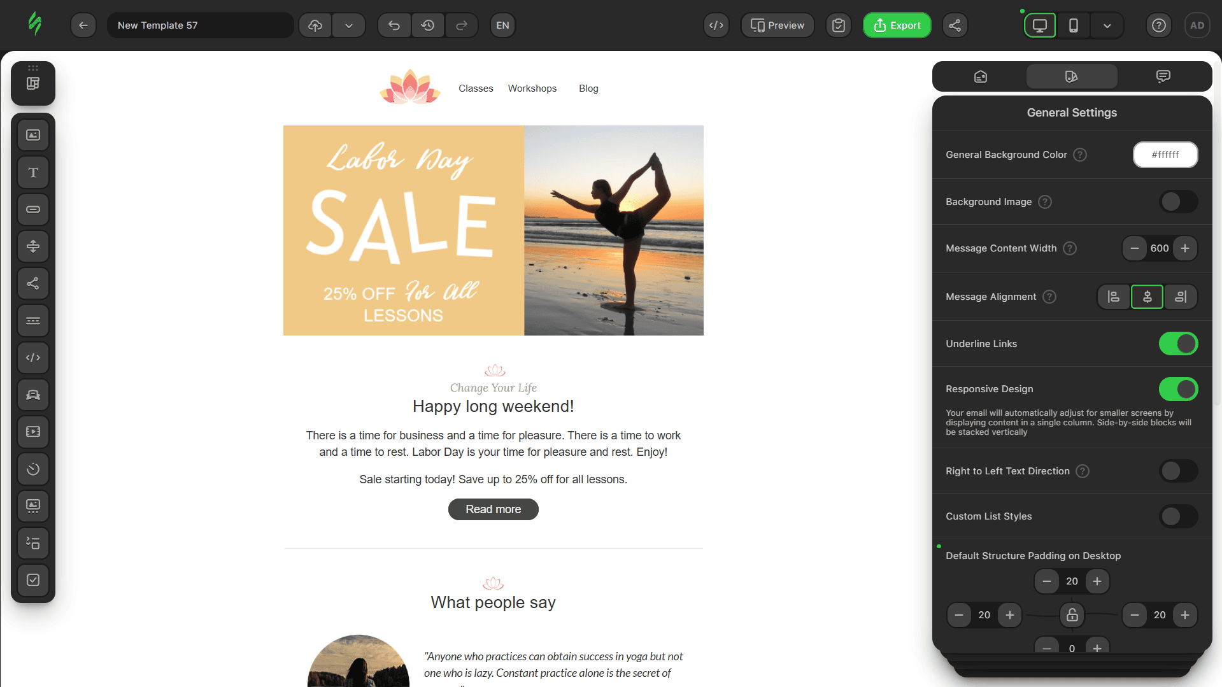This screenshot has height=687, width=1222.
Task: Expand the save options dropdown arrow
Action: [349, 25]
